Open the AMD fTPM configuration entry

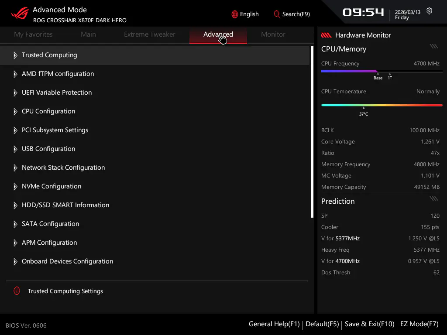(155, 74)
